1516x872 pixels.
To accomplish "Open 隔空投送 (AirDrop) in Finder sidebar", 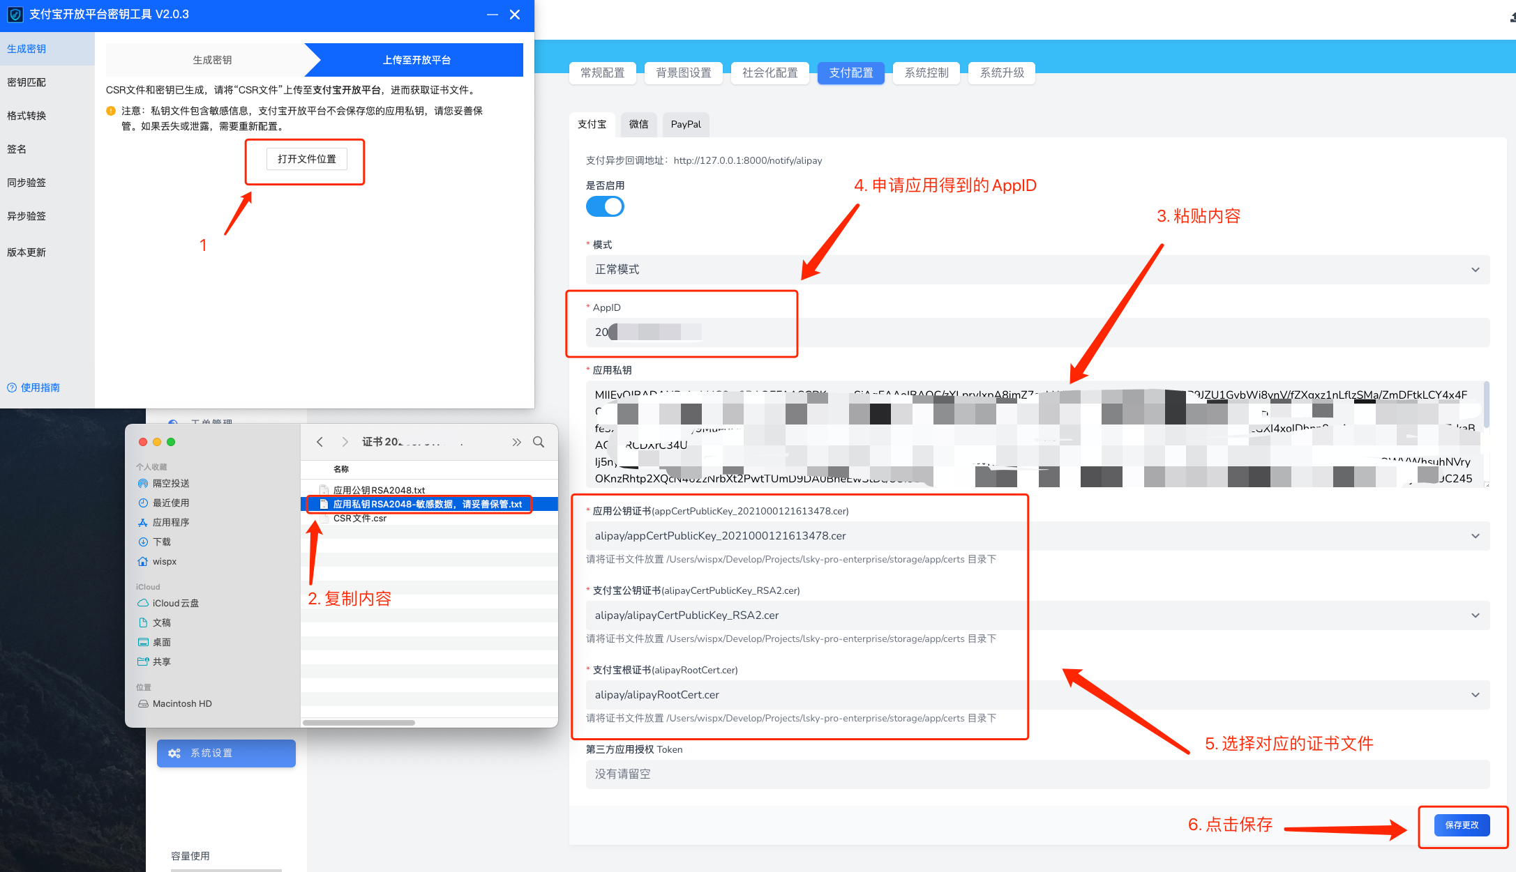I will tap(164, 483).
